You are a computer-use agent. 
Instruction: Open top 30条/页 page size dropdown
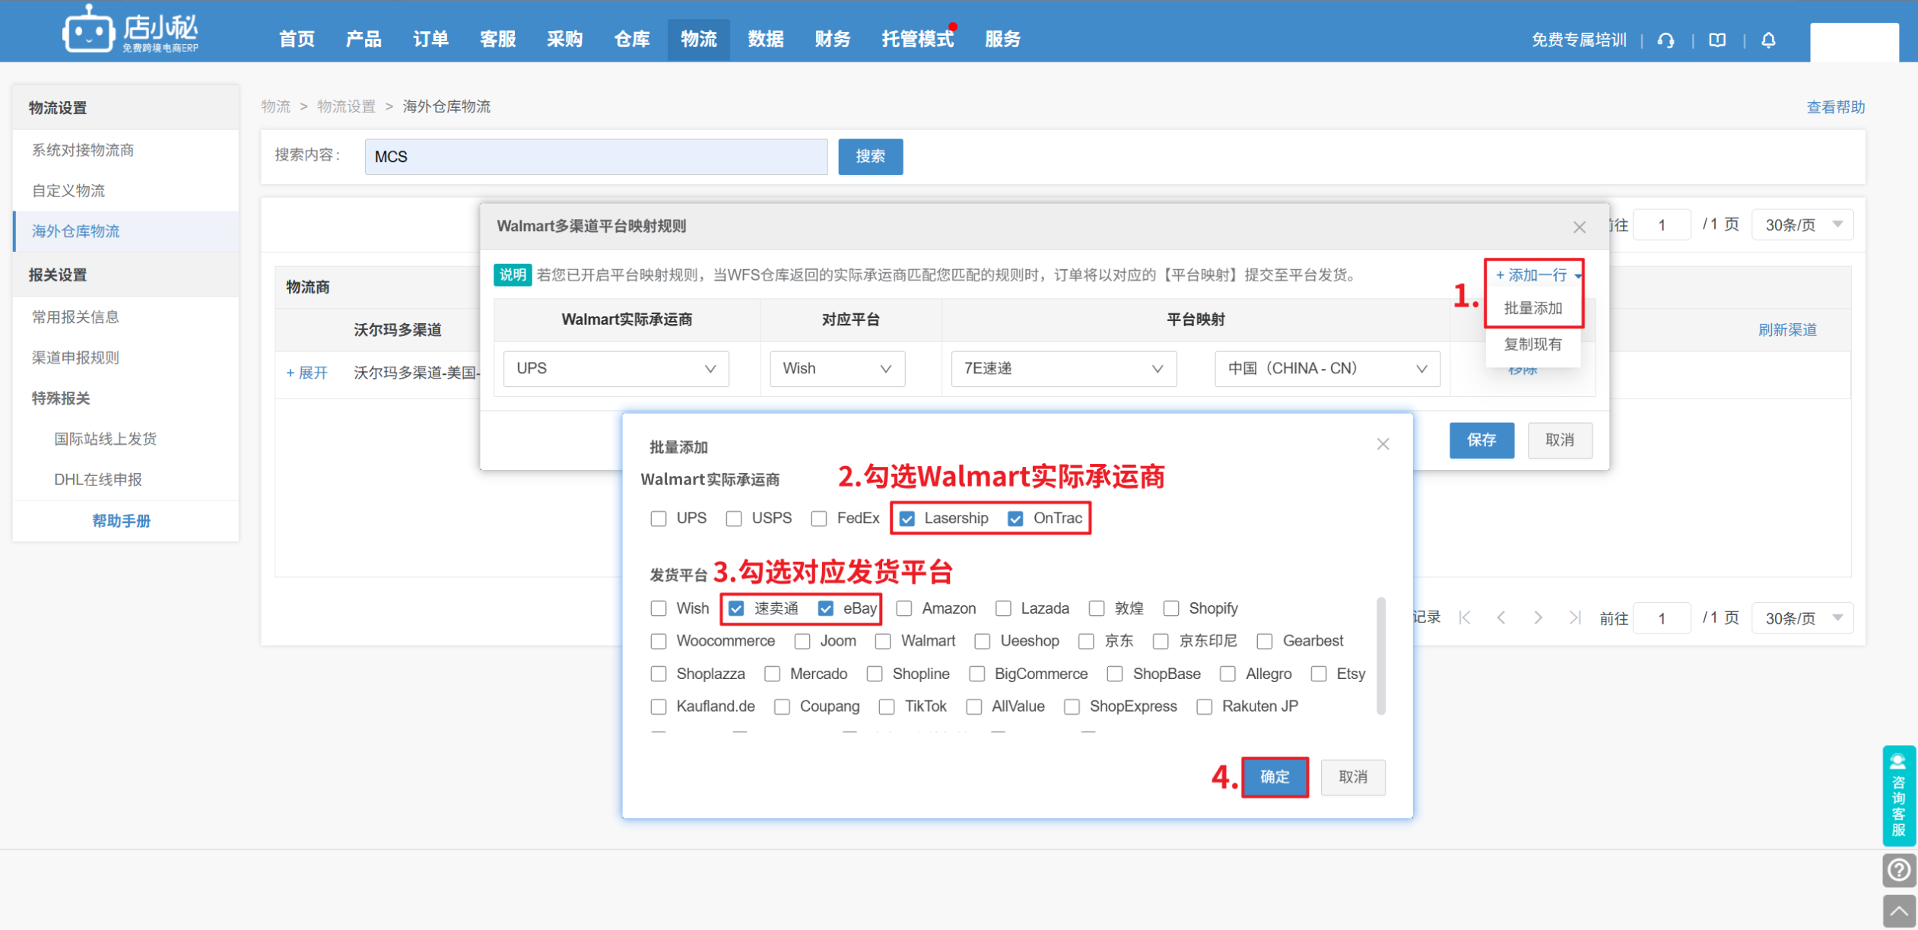1802,225
